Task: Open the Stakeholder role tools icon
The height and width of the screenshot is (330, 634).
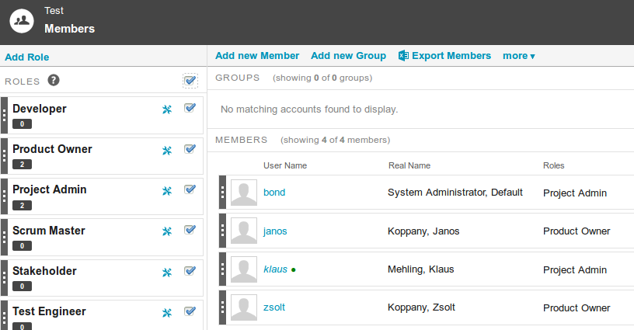Action: (167, 273)
